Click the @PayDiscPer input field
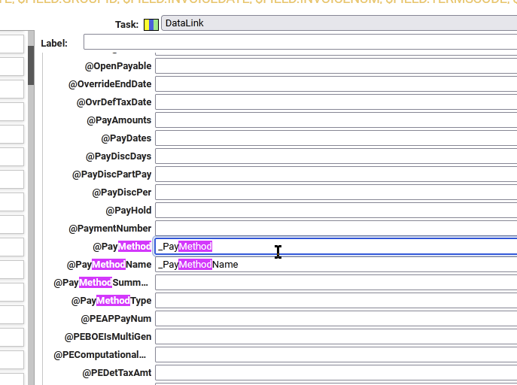This screenshot has height=385, width=517. coord(336,192)
